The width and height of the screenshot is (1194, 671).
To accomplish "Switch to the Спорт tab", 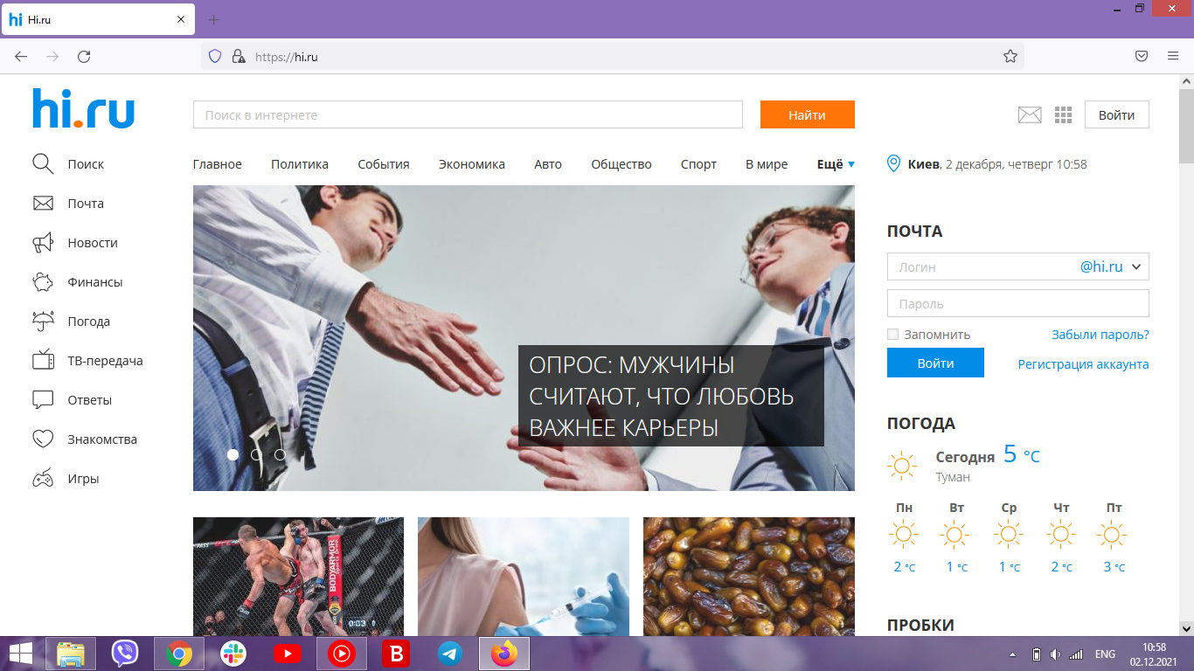I will pos(698,163).
